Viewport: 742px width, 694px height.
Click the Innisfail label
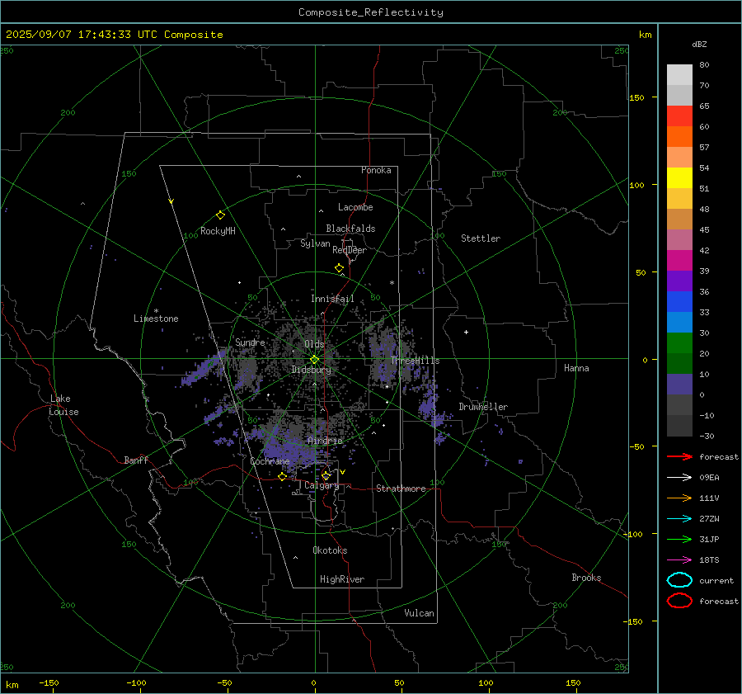tap(332, 299)
